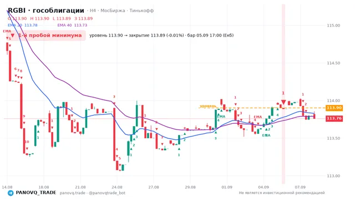Click the 113.50 price axis label

coord(333,138)
